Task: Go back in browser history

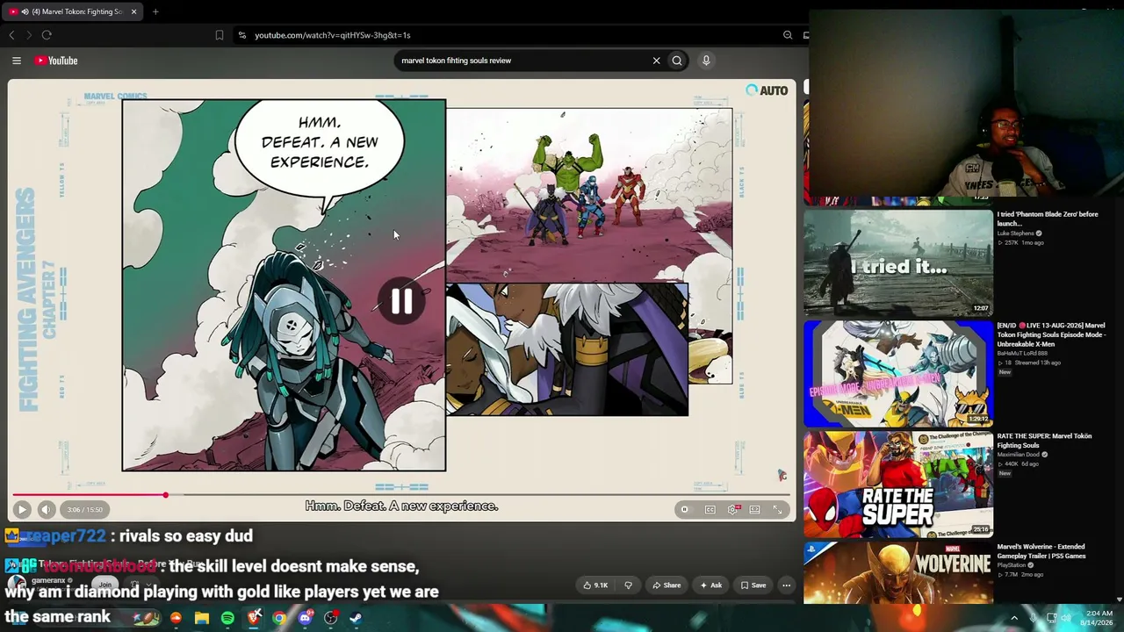Action: coord(11,35)
